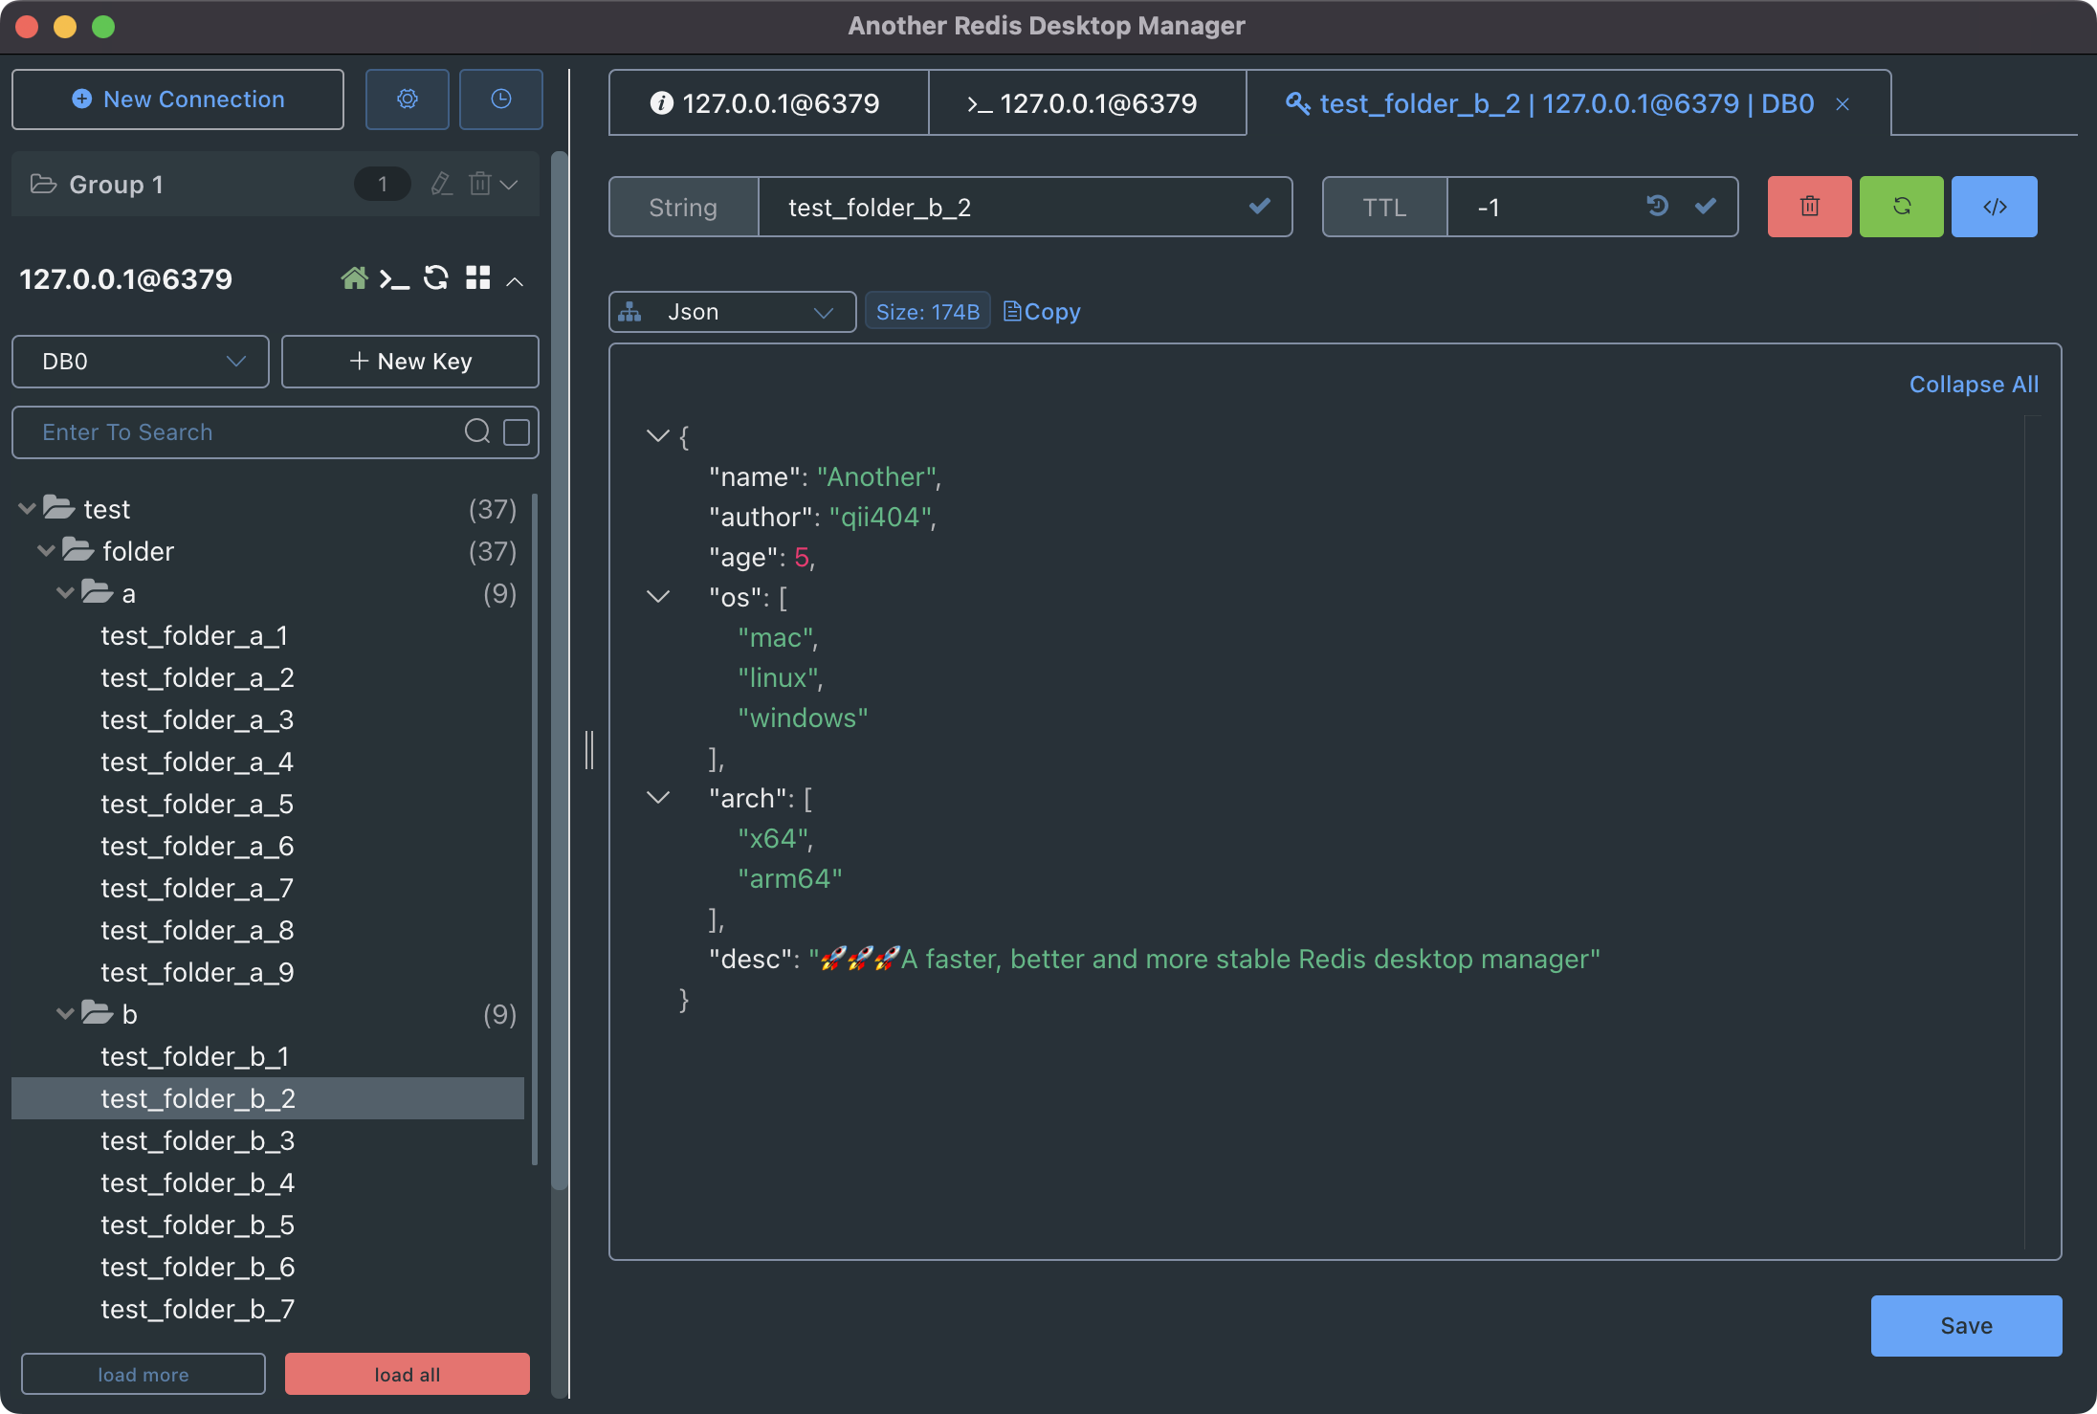The image size is (2097, 1414).
Task: Click the TTL persist (undo clock) icon
Action: [1658, 206]
